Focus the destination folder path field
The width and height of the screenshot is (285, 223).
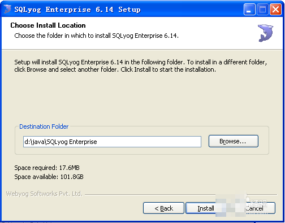pyautogui.click(x=112, y=142)
